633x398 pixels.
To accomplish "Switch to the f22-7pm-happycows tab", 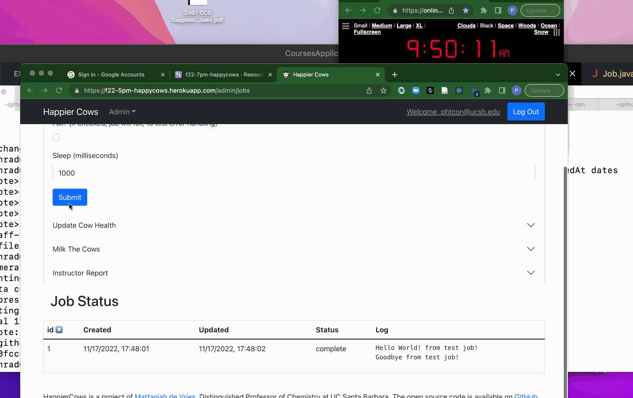I will pyautogui.click(x=220, y=74).
